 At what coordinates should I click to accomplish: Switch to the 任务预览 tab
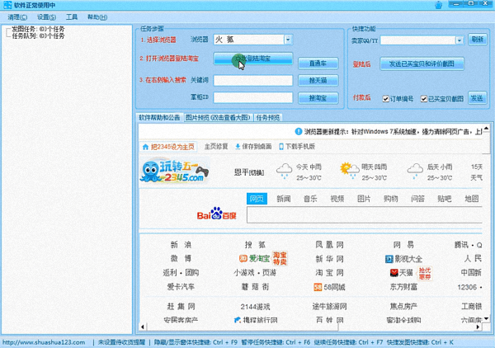tap(268, 118)
